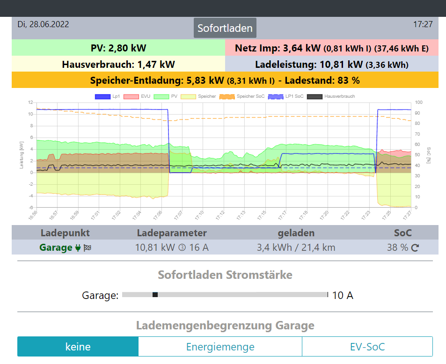The height and width of the screenshot is (364, 446).
Task: Click the phase count circle icon
Action: click(183, 248)
